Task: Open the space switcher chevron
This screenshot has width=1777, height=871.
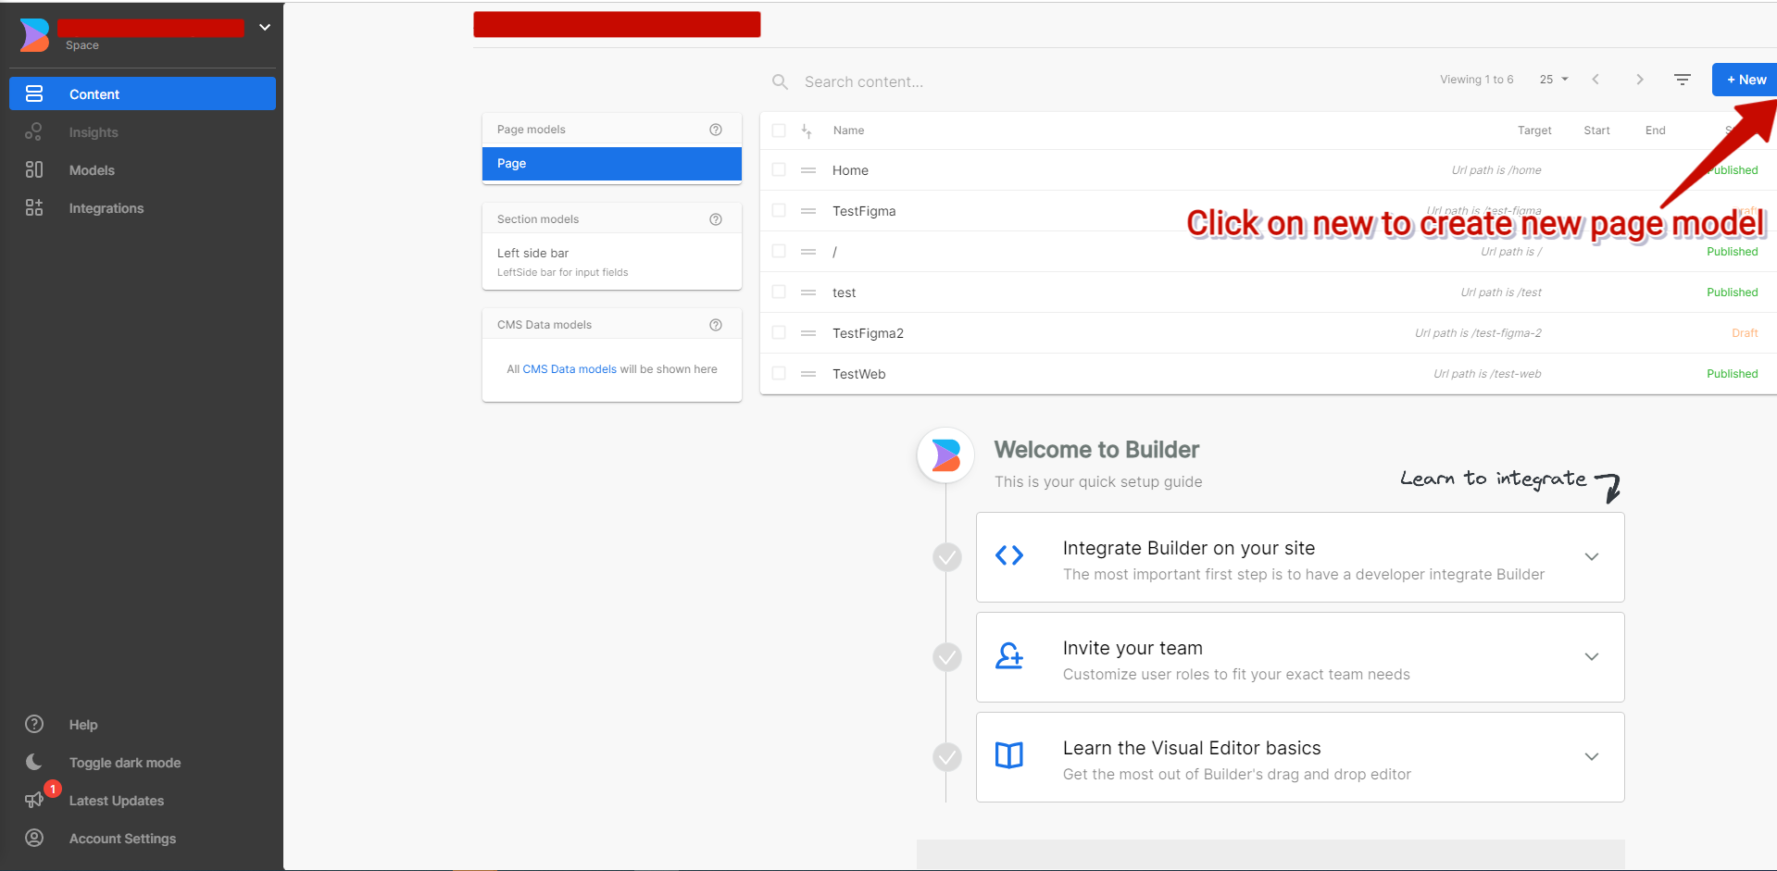Action: [x=265, y=28]
